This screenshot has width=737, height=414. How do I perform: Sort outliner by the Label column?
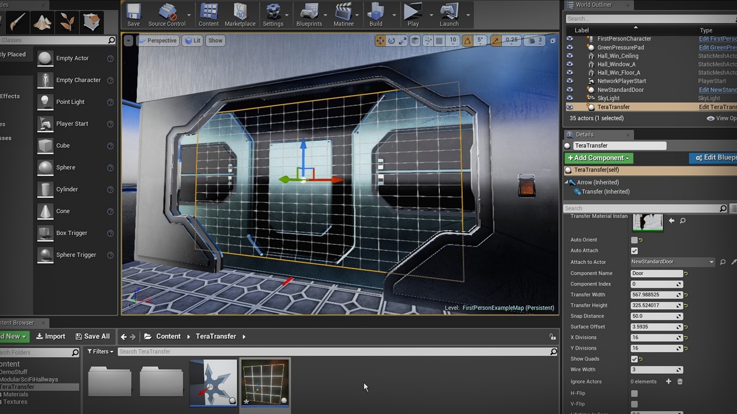[582, 30]
